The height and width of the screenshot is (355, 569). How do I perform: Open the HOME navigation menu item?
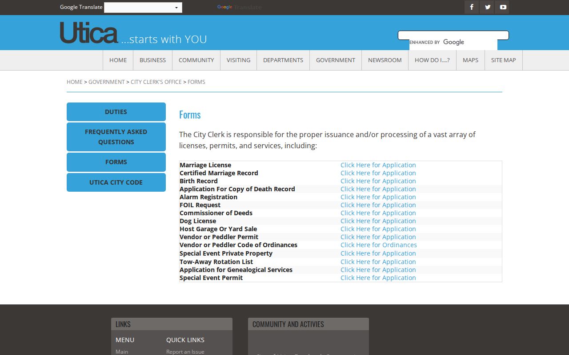(118, 60)
